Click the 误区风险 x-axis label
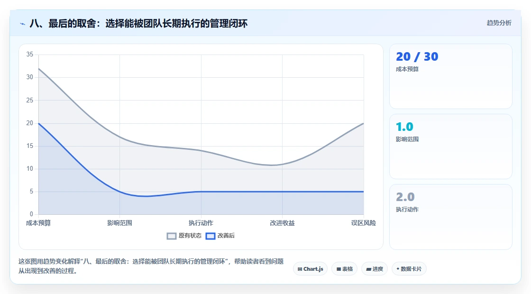531x294 pixels. 363,223
